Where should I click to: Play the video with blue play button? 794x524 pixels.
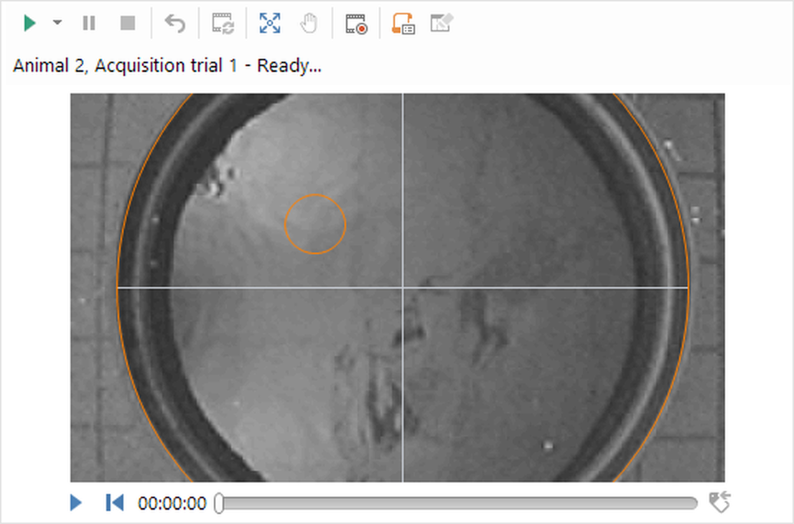76,502
